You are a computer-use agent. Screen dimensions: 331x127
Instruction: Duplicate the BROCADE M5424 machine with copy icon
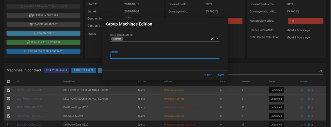pos(305,116)
